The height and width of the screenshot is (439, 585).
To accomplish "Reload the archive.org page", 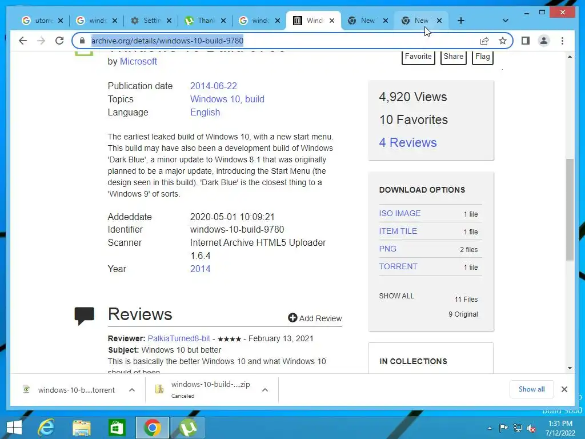I will pos(59,41).
